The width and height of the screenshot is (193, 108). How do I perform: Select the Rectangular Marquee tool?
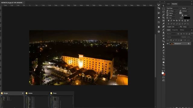pyautogui.click(x=163, y=9)
